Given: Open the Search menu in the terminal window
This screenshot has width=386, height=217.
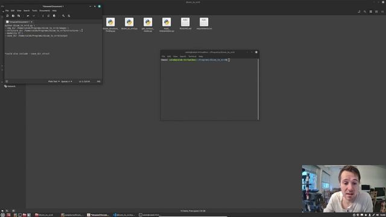Looking at the screenshot, I should coord(183,56).
